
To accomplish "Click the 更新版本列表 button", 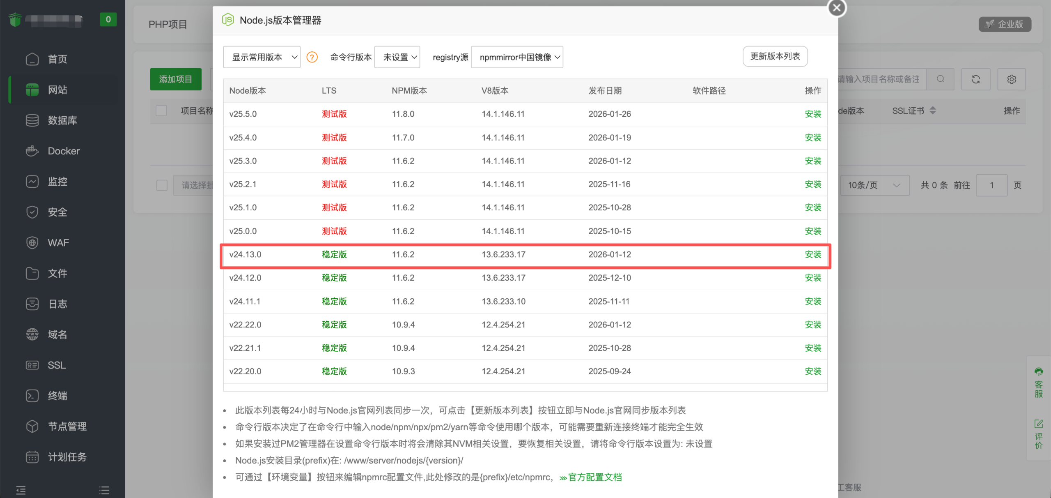I will tap(775, 56).
